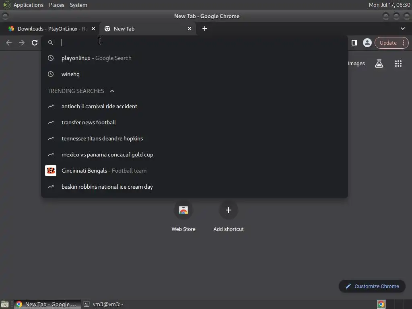
Task: Choose transfer news football suggestion
Action: [194, 122]
